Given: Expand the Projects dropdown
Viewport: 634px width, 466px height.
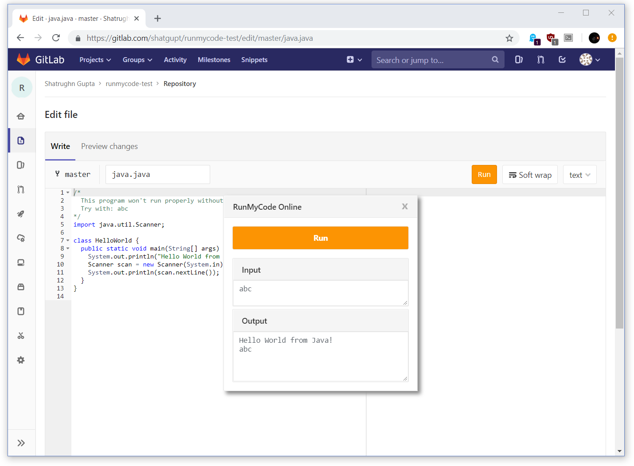Looking at the screenshot, I should pos(95,59).
